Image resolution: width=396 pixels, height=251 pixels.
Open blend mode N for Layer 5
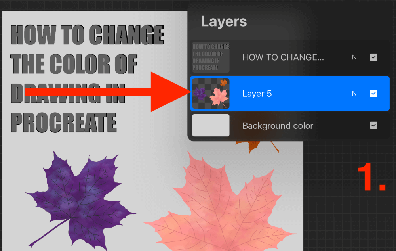pyautogui.click(x=354, y=94)
